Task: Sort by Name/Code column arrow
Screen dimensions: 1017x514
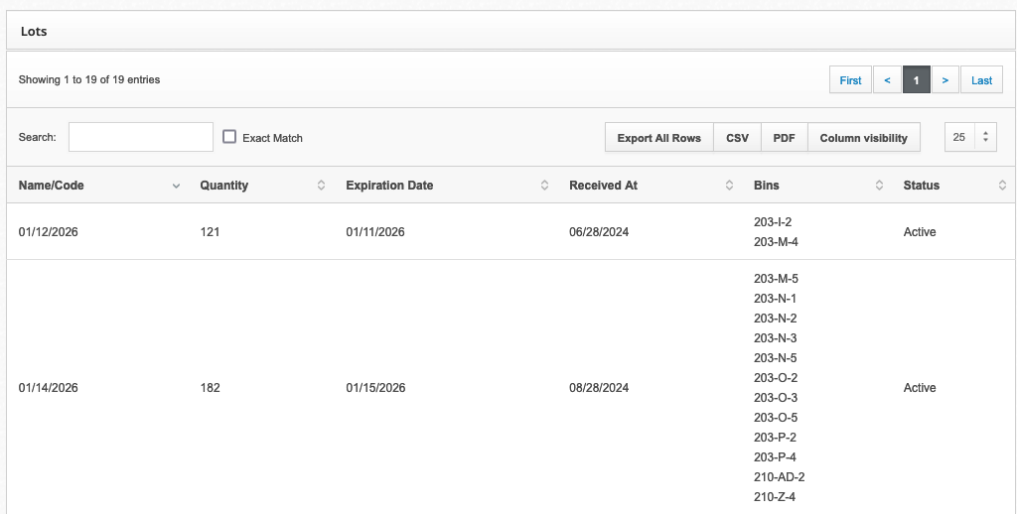Action: (176, 186)
